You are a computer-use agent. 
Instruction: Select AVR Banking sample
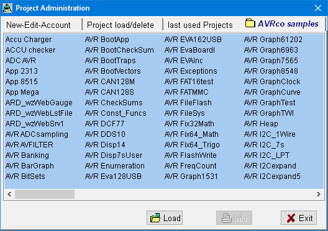pos(27,155)
